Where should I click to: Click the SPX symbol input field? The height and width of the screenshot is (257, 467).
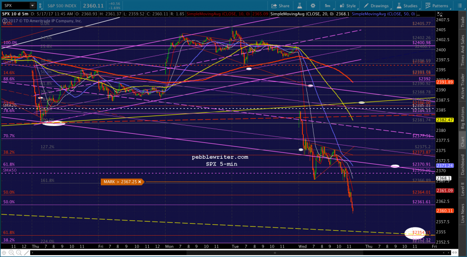16,5
